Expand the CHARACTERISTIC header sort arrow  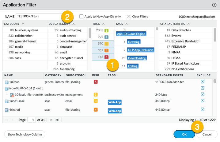(x=188, y=24)
